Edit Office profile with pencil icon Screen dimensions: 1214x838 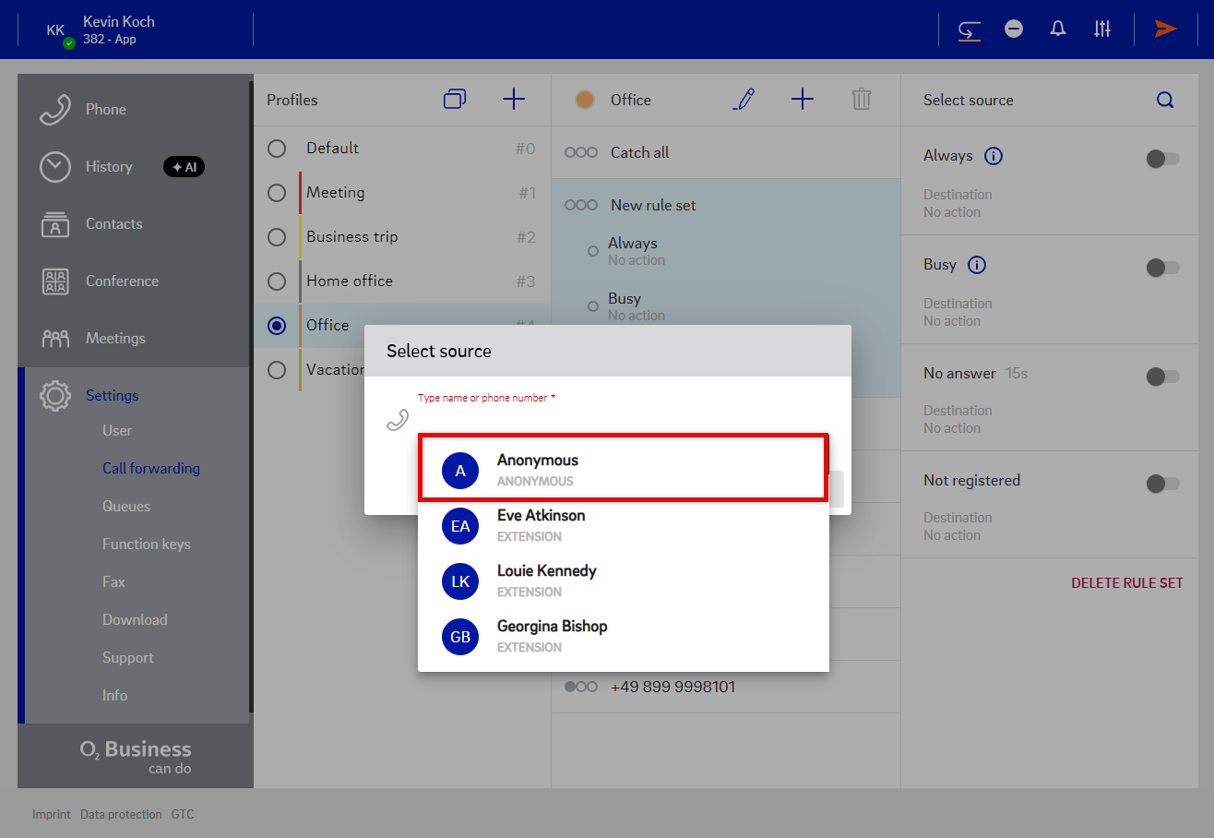(744, 100)
